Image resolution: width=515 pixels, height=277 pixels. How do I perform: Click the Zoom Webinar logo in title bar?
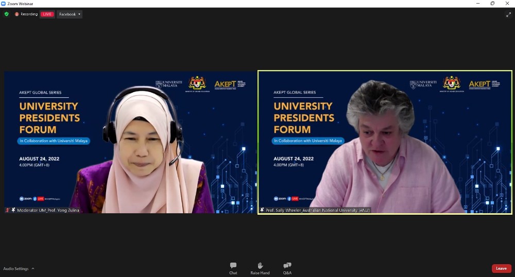(4, 4)
